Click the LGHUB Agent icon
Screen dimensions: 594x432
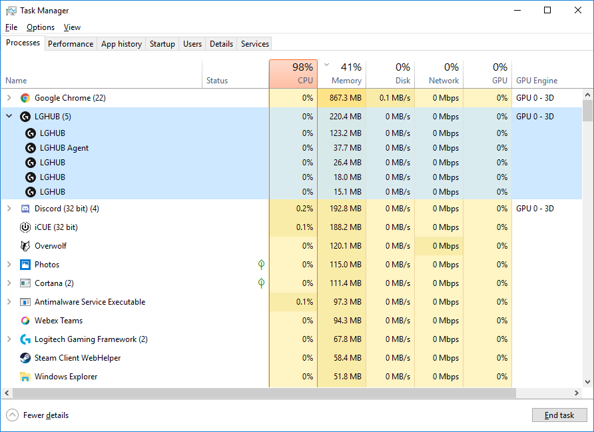click(x=31, y=148)
